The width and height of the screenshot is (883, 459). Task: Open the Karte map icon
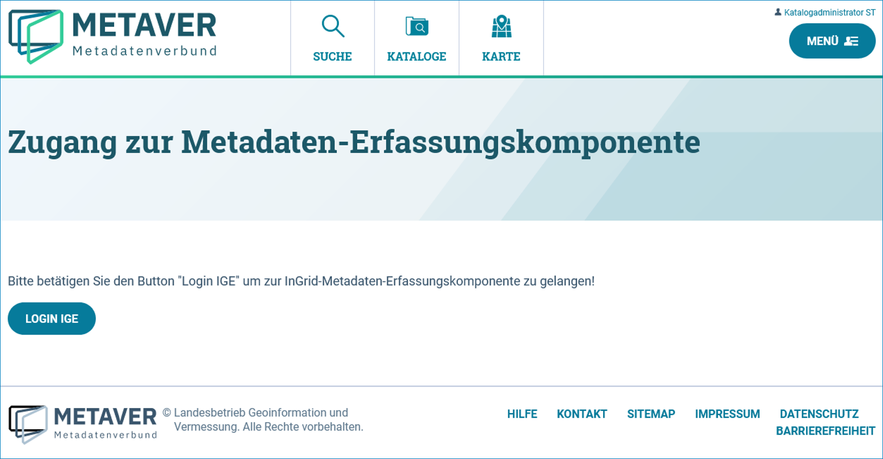pos(501,27)
